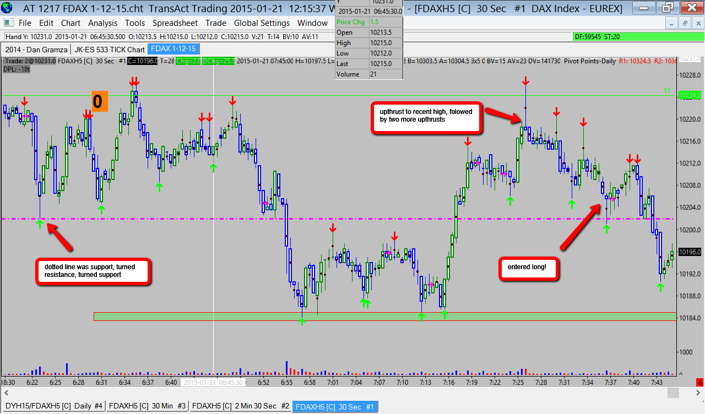The height and width of the screenshot is (414, 705).
Task: Open the File menu
Action: pyautogui.click(x=25, y=23)
